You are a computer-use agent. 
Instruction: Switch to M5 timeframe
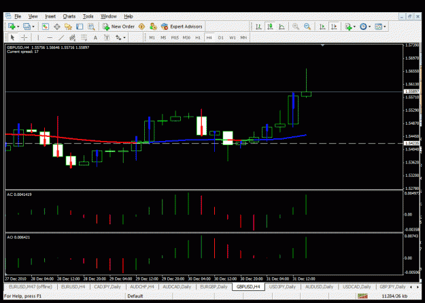click(x=163, y=37)
